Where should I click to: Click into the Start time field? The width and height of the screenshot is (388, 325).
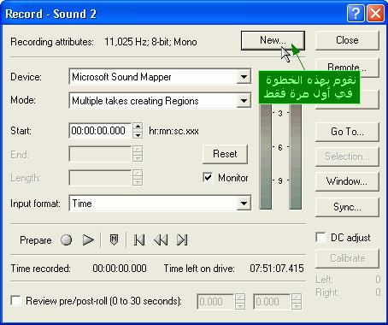point(100,131)
